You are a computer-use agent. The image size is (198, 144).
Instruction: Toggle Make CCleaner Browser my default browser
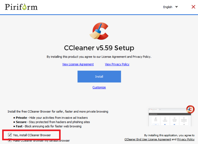click(x=10, y=140)
